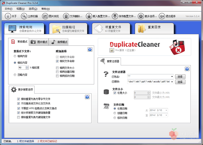203x145 pixels.
Task: Toggle 统计所搜索文件硬链接数量 checkbox
Action: [x=19, y=113]
